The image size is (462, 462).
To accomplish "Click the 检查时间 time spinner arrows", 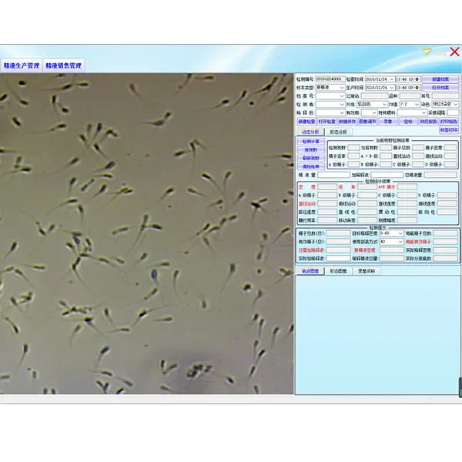I will point(419,79).
